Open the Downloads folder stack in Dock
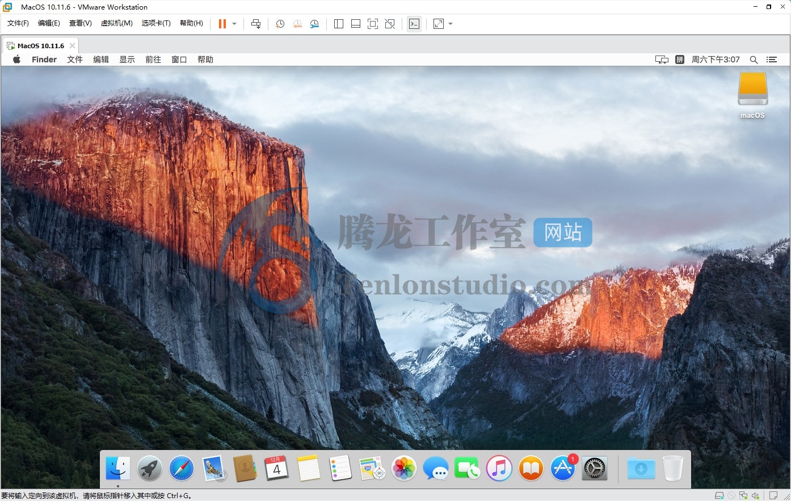This screenshot has width=791, height=501. click(x=641, y=469)
